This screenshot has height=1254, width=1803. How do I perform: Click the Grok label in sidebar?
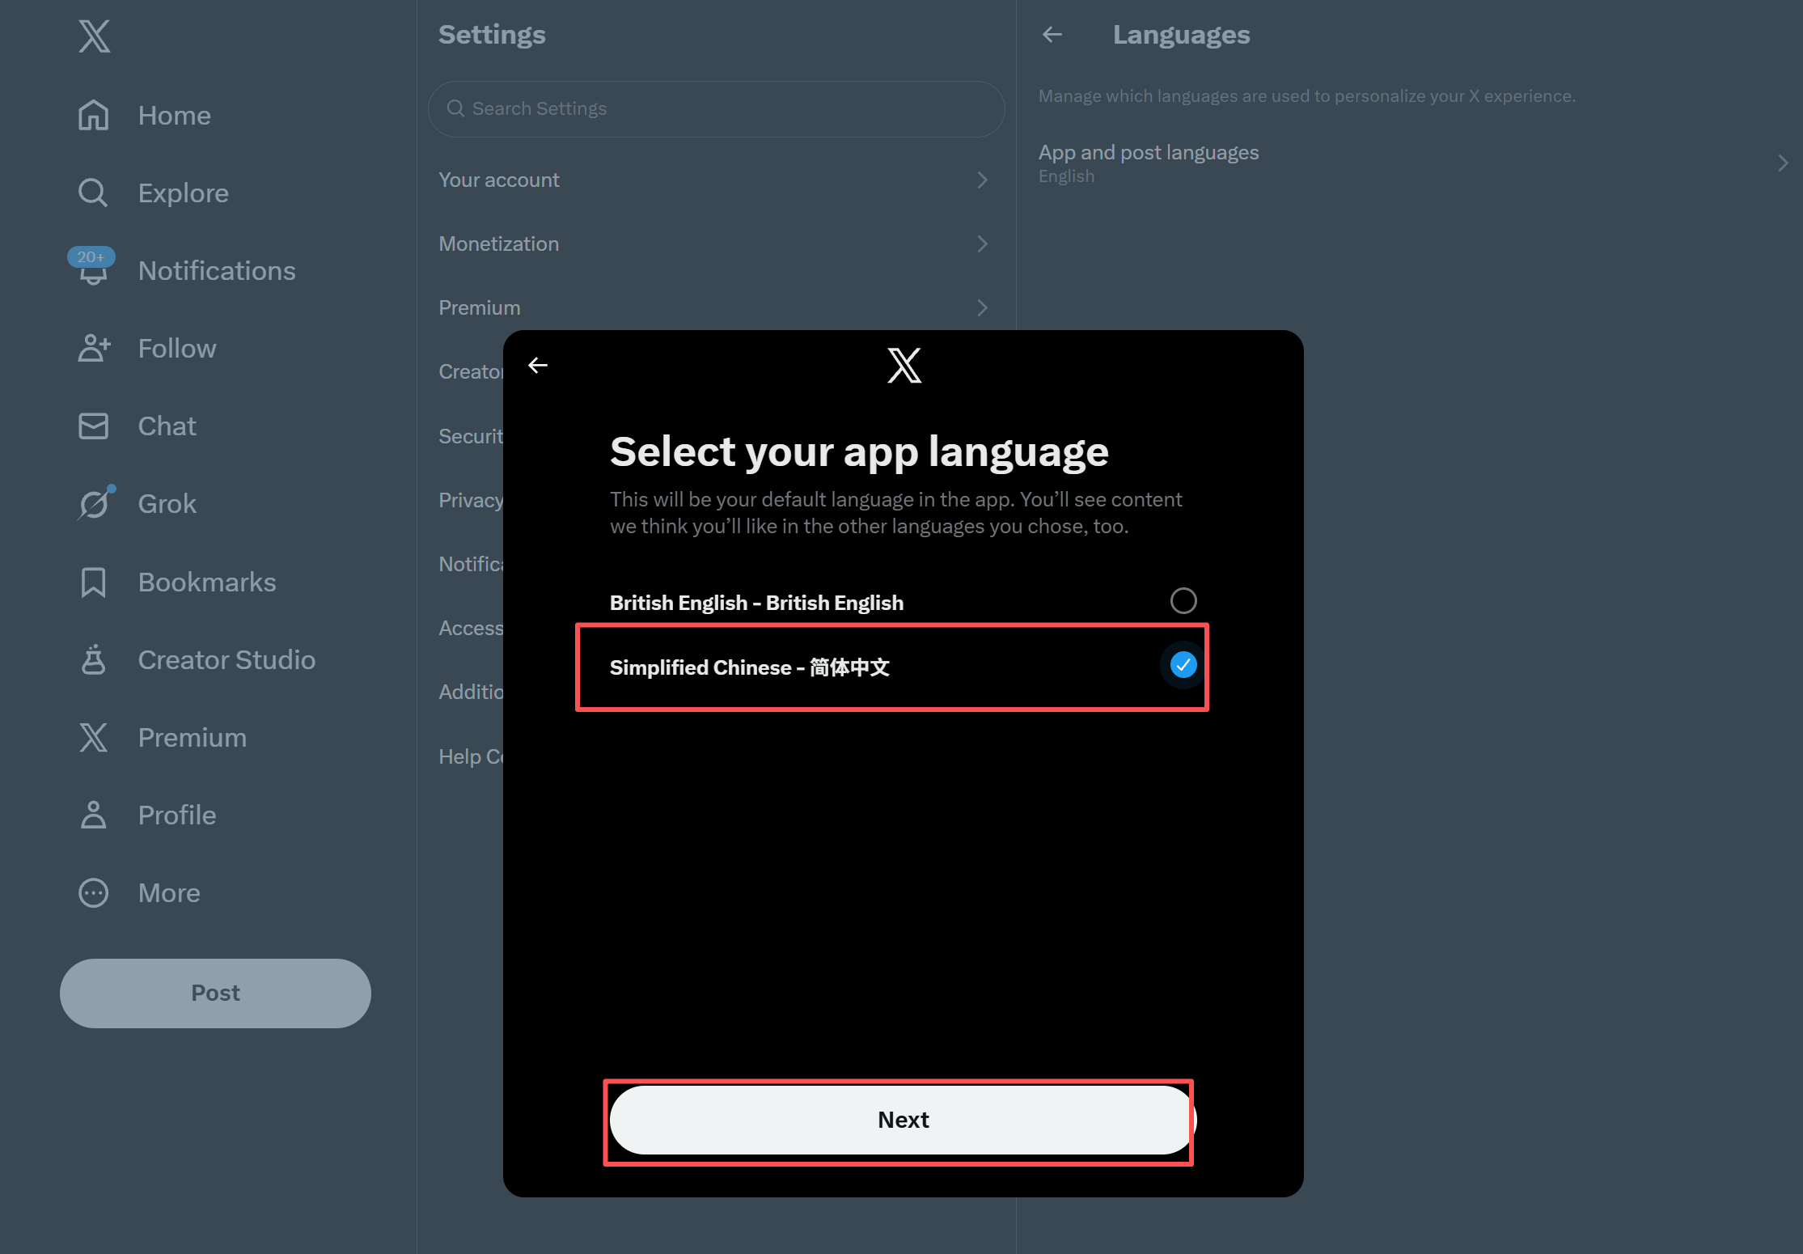click(x=167, y=504)
